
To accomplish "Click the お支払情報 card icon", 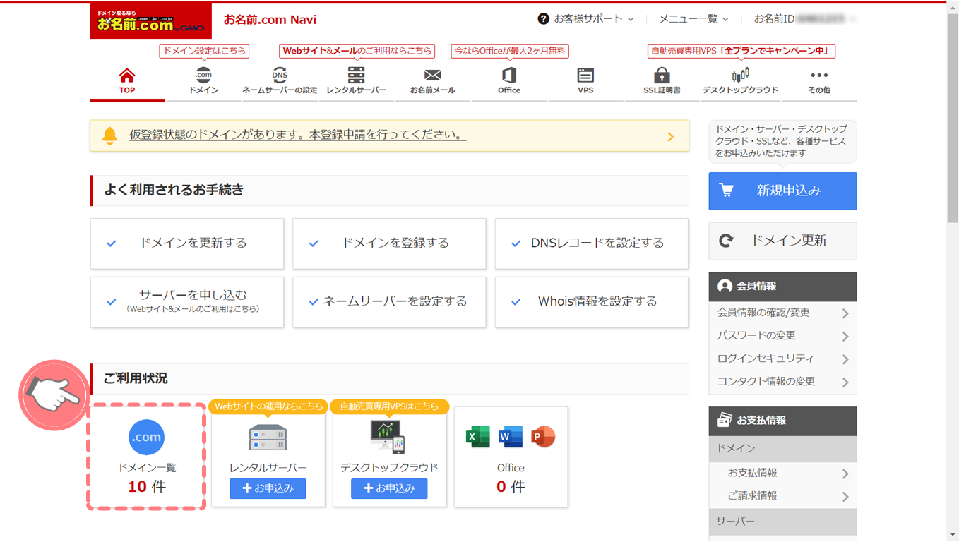I will (x=725, y=420).
